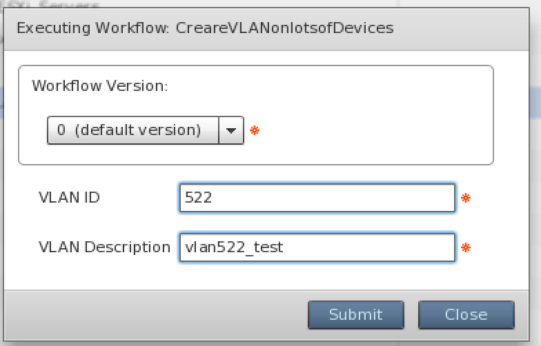
Task: Close the Executing Workflow dialog
Action: (x=466, y=314)
